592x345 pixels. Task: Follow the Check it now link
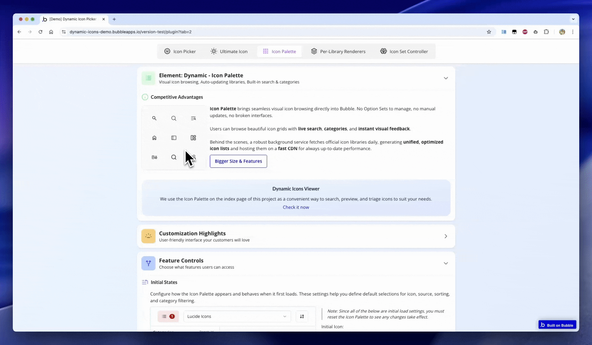[296, 207]
